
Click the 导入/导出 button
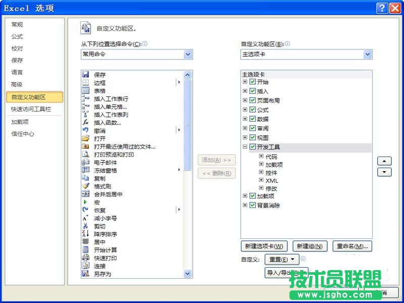tap(286, 273)
